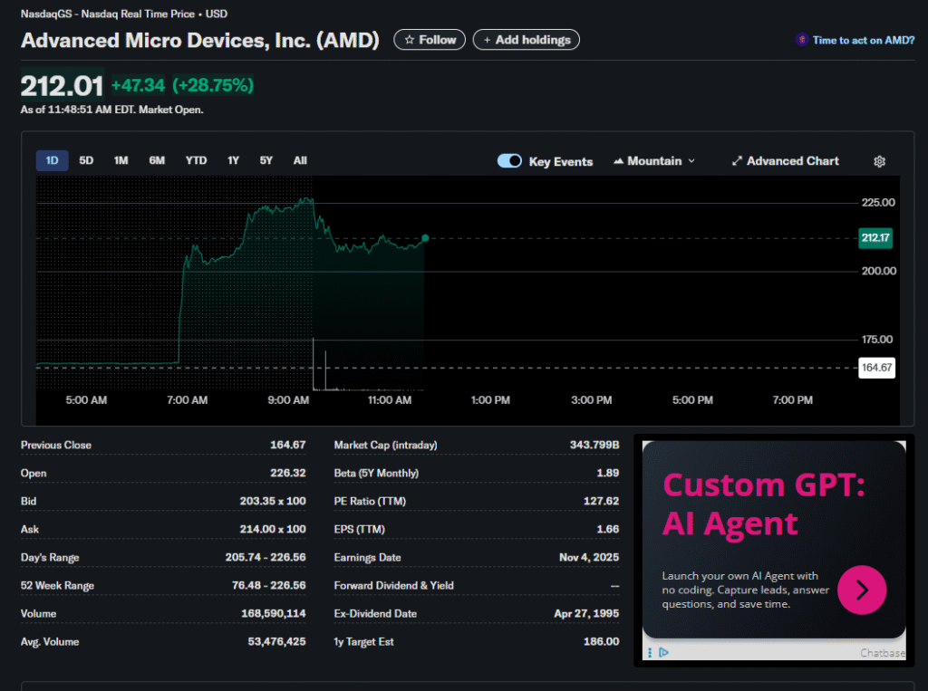
Task: View the 5Y chart range
Action: pyautogui.click(x=266, y=160)
